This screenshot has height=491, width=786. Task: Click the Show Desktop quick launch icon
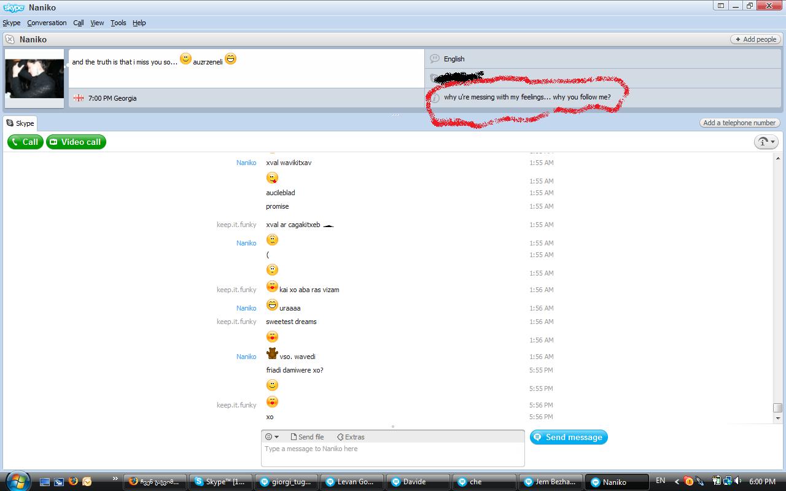(44, 482)
